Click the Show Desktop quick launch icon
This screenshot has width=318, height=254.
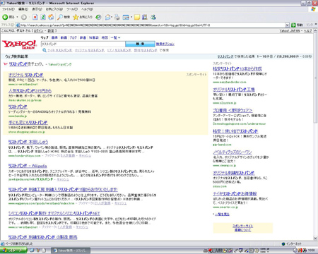coord(44,250)
